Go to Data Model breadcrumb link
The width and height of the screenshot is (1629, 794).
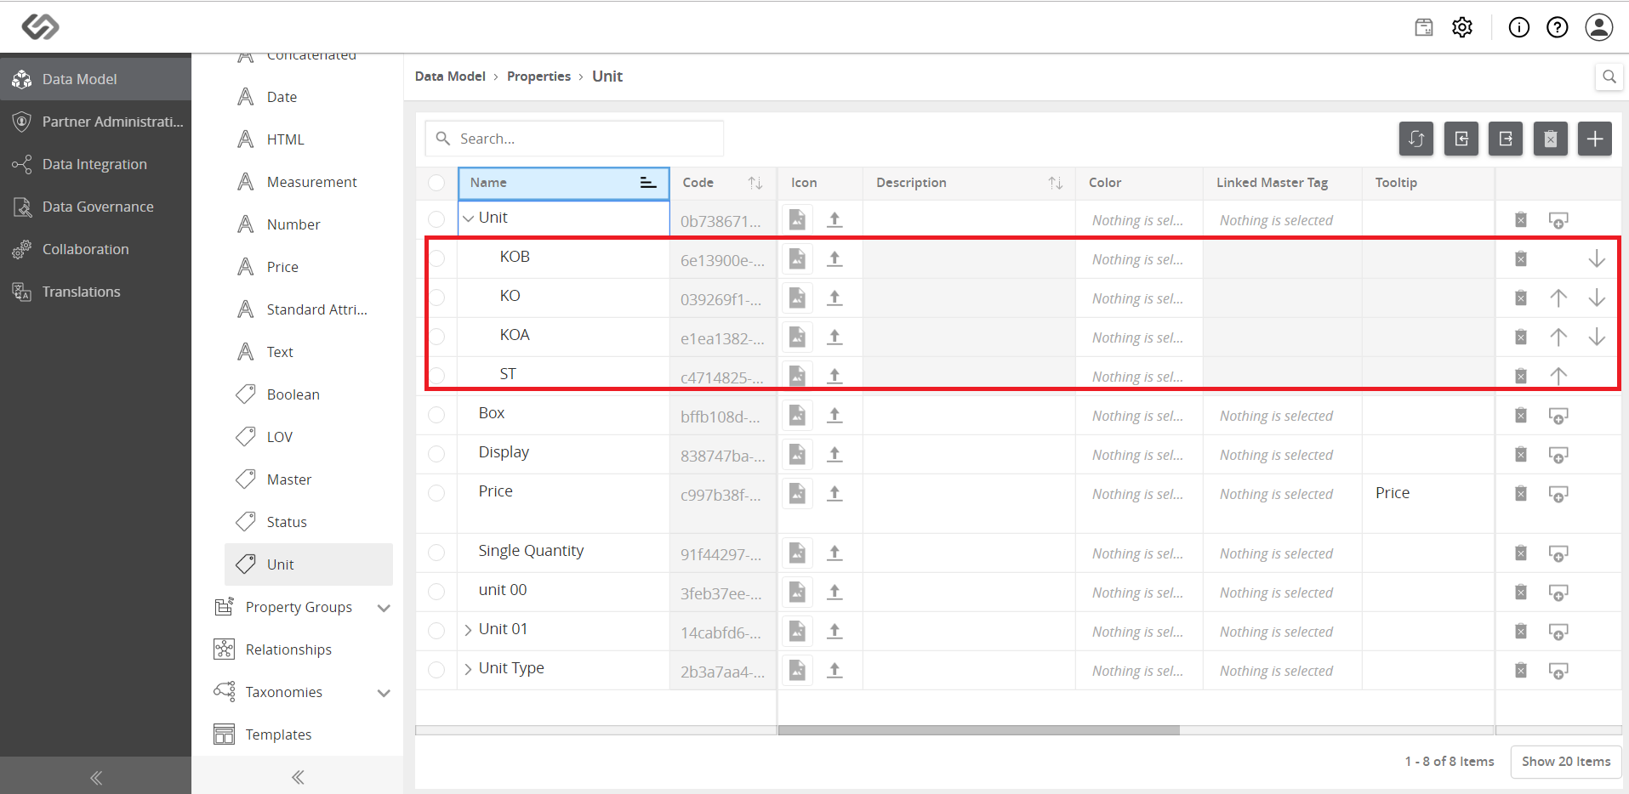450,77
